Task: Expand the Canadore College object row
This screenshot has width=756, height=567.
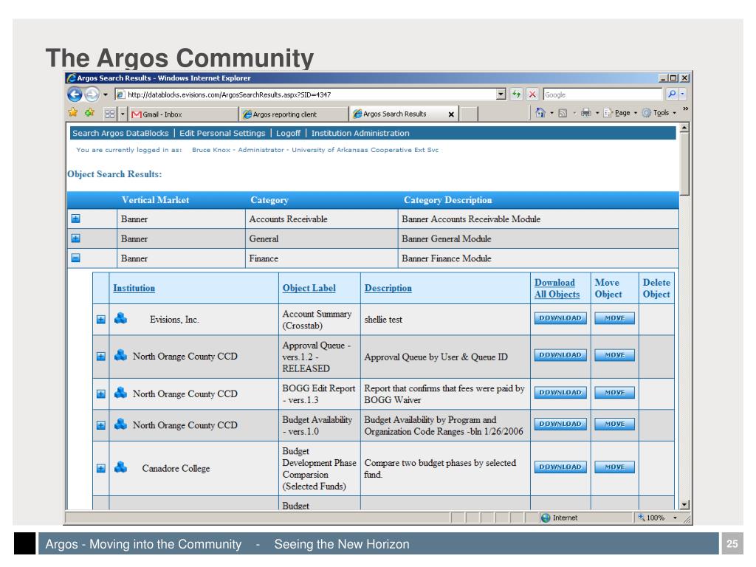Action: click(100, 468)
